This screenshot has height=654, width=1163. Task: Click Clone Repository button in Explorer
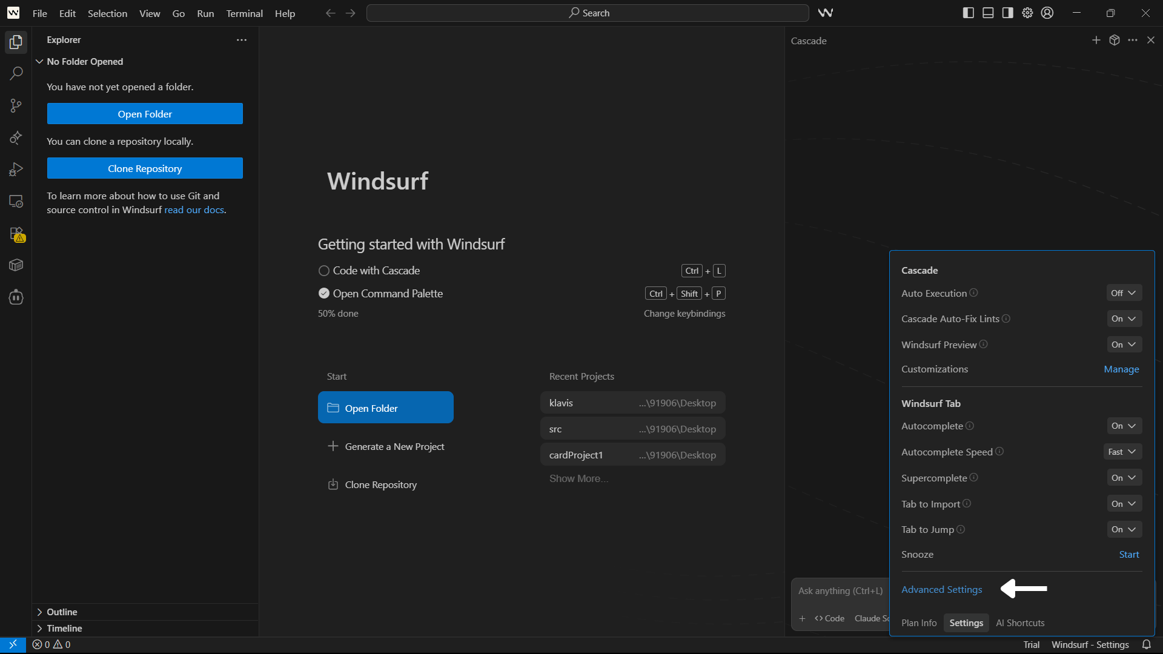click(145, 168)
